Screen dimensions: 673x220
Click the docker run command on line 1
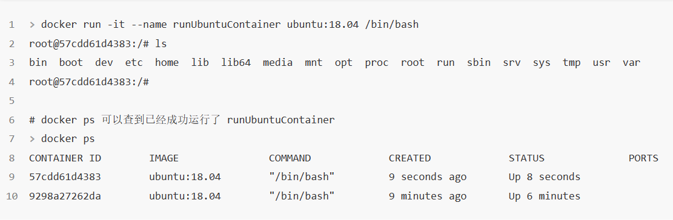[230, 24]
